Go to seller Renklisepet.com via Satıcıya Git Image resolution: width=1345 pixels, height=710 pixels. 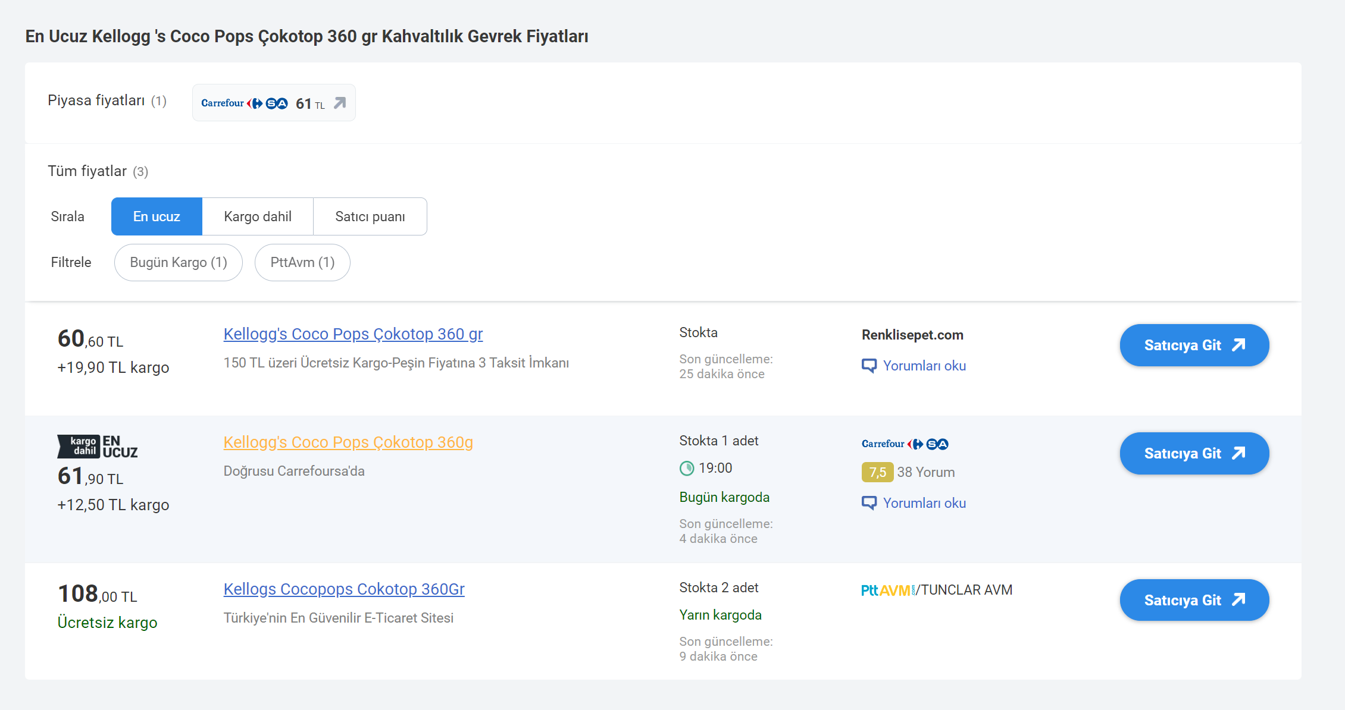click(1194, 345)
